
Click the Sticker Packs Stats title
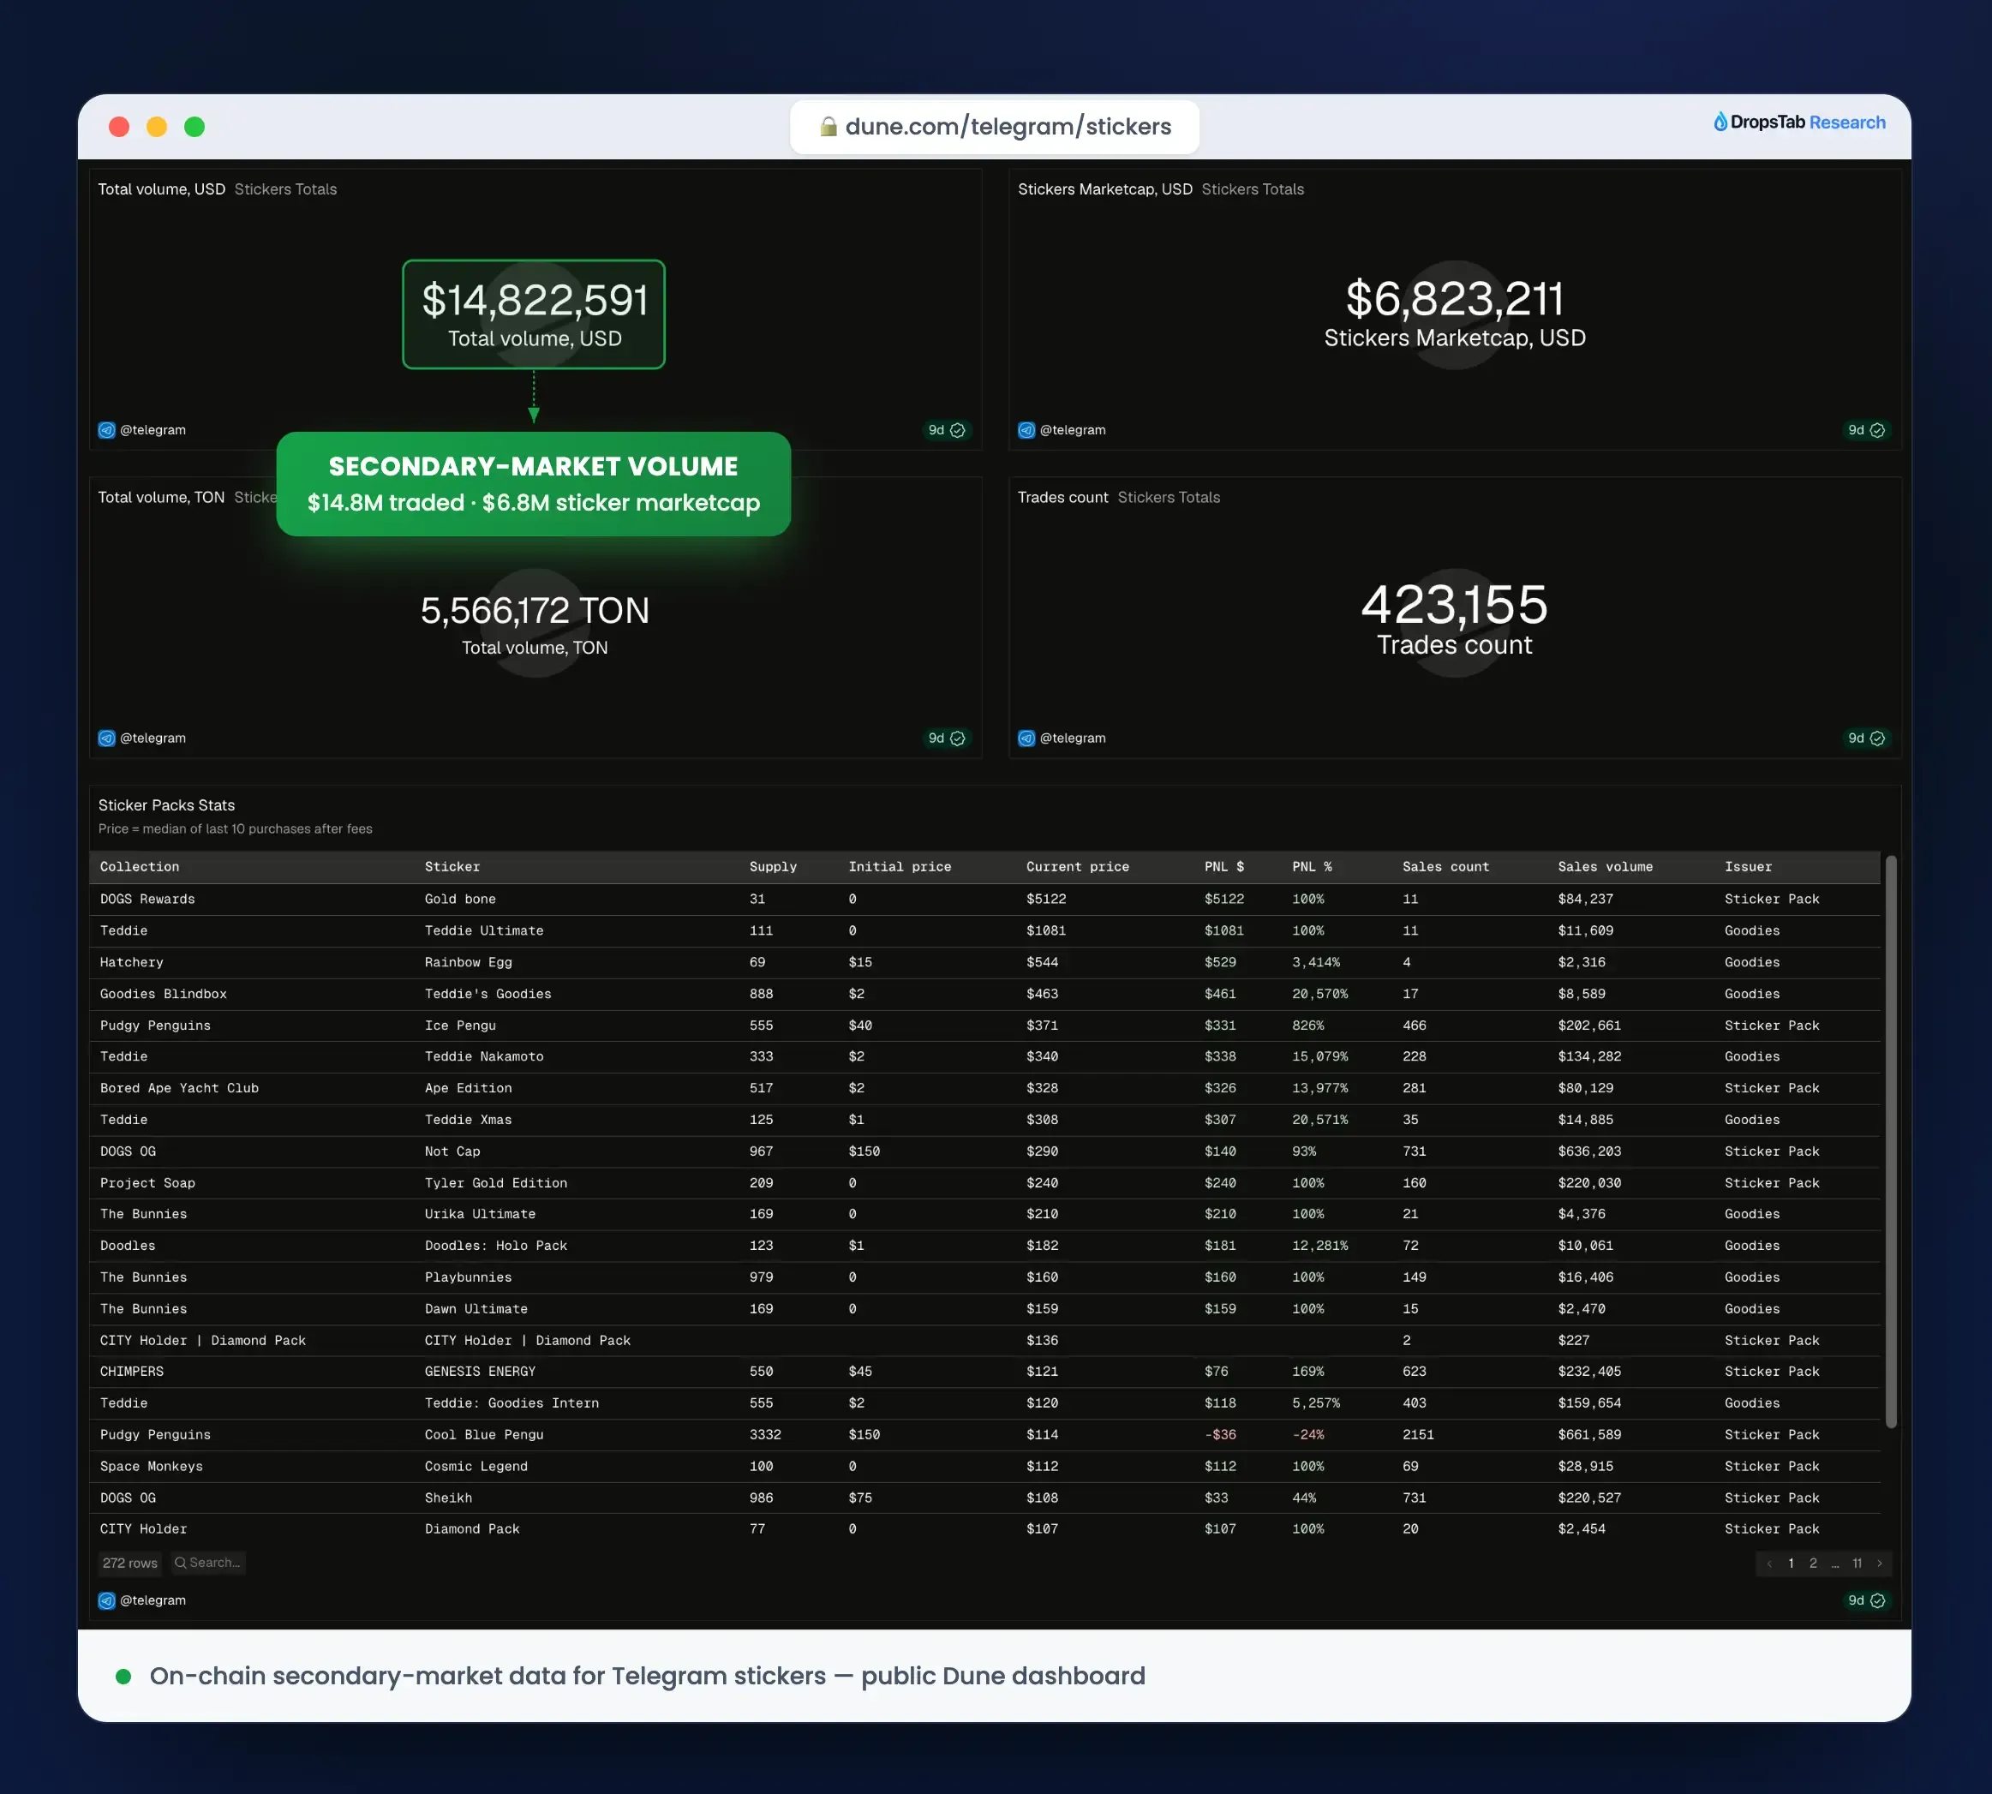(x=166, y=805)
